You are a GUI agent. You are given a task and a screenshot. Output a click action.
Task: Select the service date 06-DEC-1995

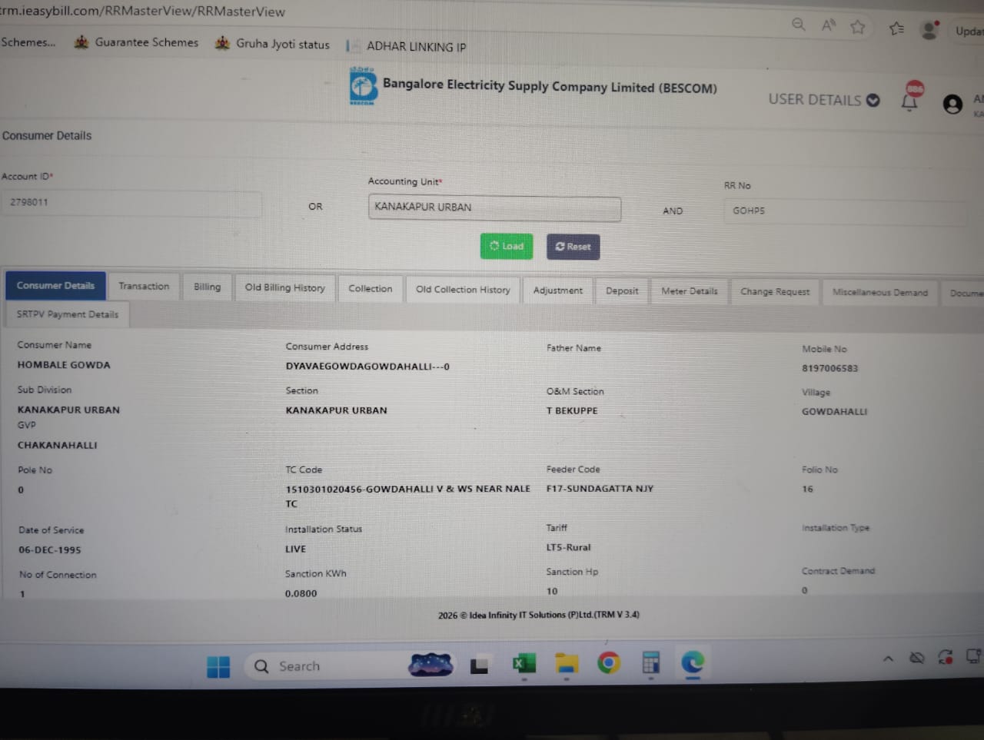point(50,550)
